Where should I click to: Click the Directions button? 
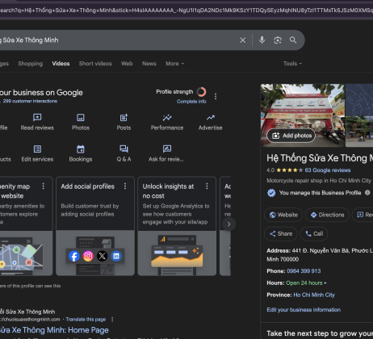(327, 215)
